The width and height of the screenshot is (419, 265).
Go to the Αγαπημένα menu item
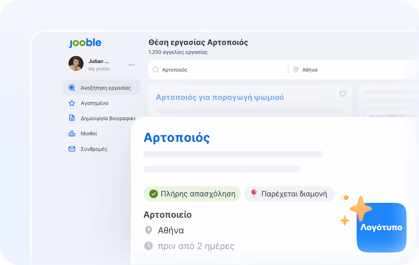point(94,103)
